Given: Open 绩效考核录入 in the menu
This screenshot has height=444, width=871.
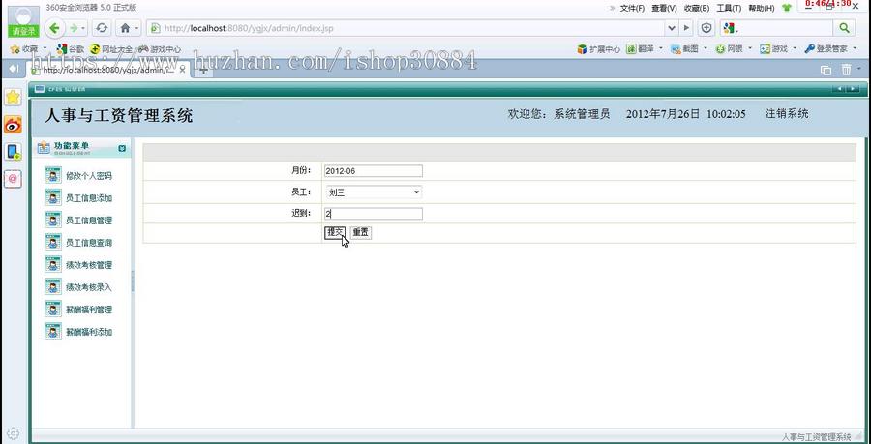Looking at the screenshot, I should (89, 287).
